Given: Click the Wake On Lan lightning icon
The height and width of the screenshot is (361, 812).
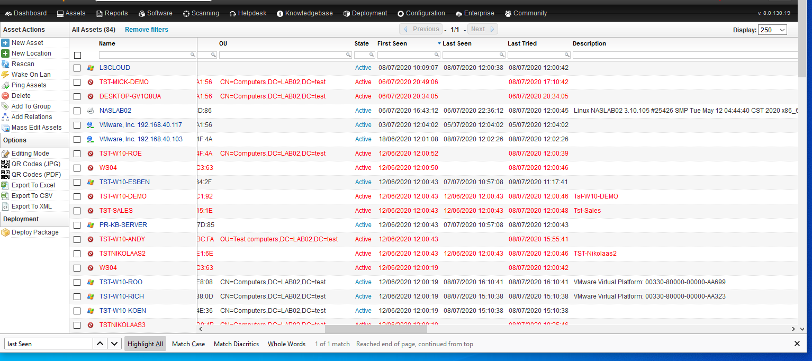Looking at the screenshot, I should pos(5,75).
